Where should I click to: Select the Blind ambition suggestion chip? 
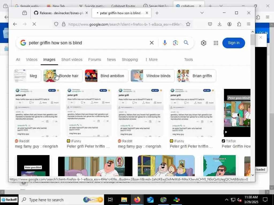pos(106,76)
